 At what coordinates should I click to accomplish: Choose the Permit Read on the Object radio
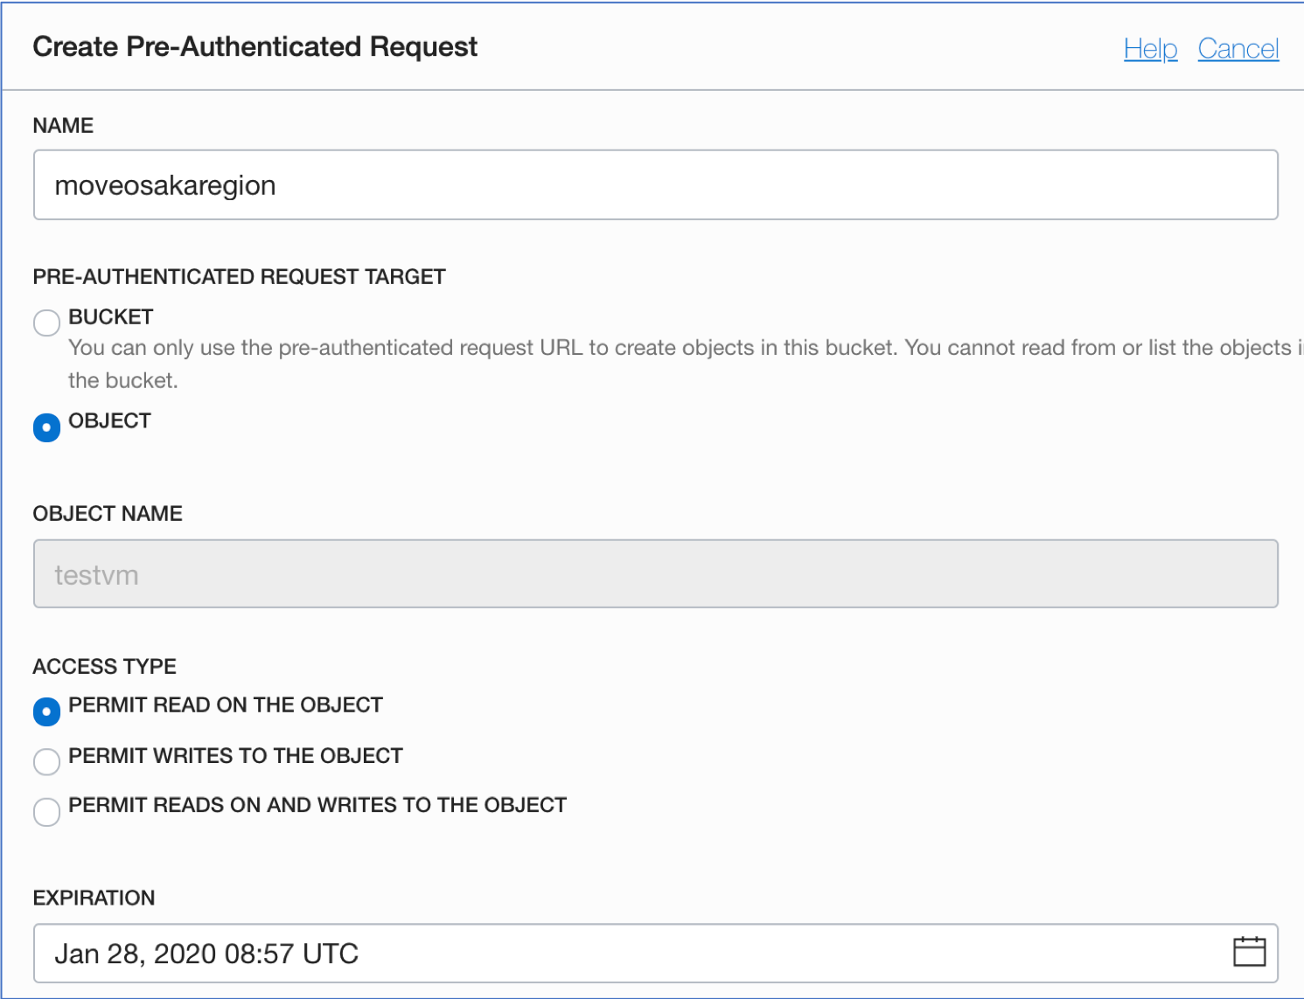(x=46, y=711)
